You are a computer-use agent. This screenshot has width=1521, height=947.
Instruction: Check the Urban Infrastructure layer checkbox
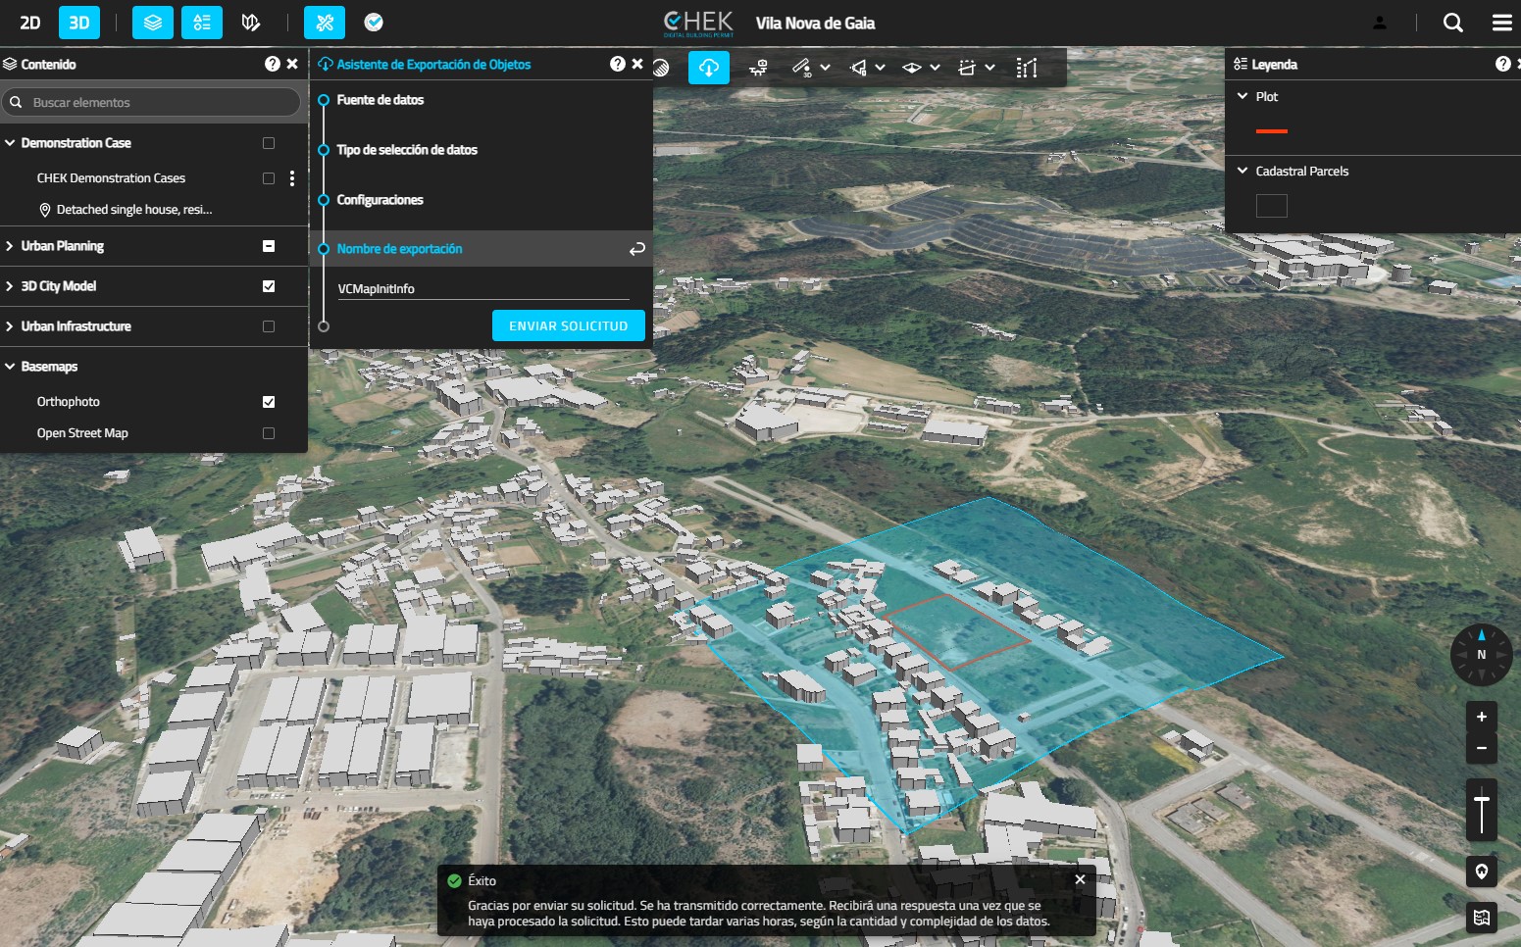pos(269,326)
